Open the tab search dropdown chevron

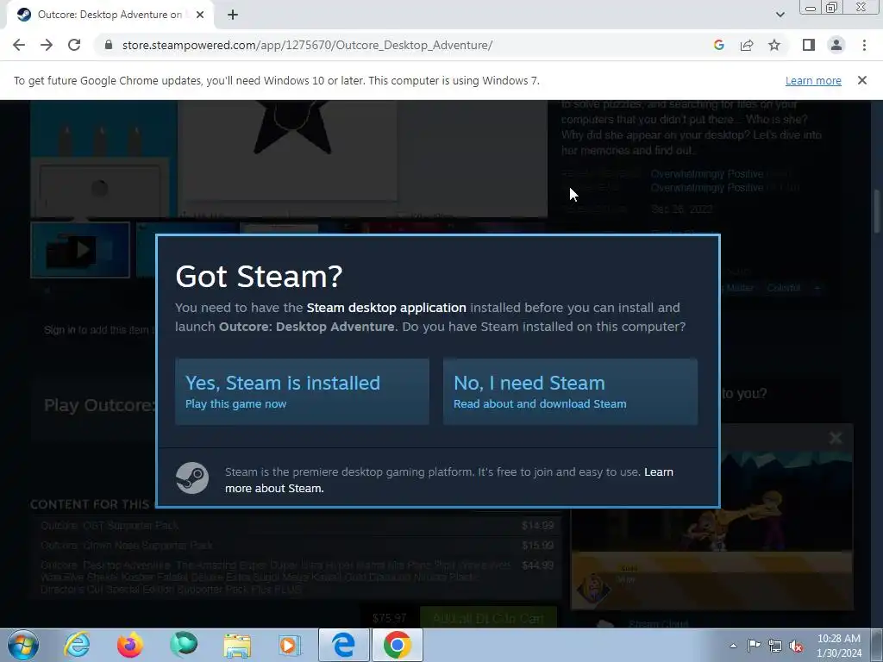(780, 15)
